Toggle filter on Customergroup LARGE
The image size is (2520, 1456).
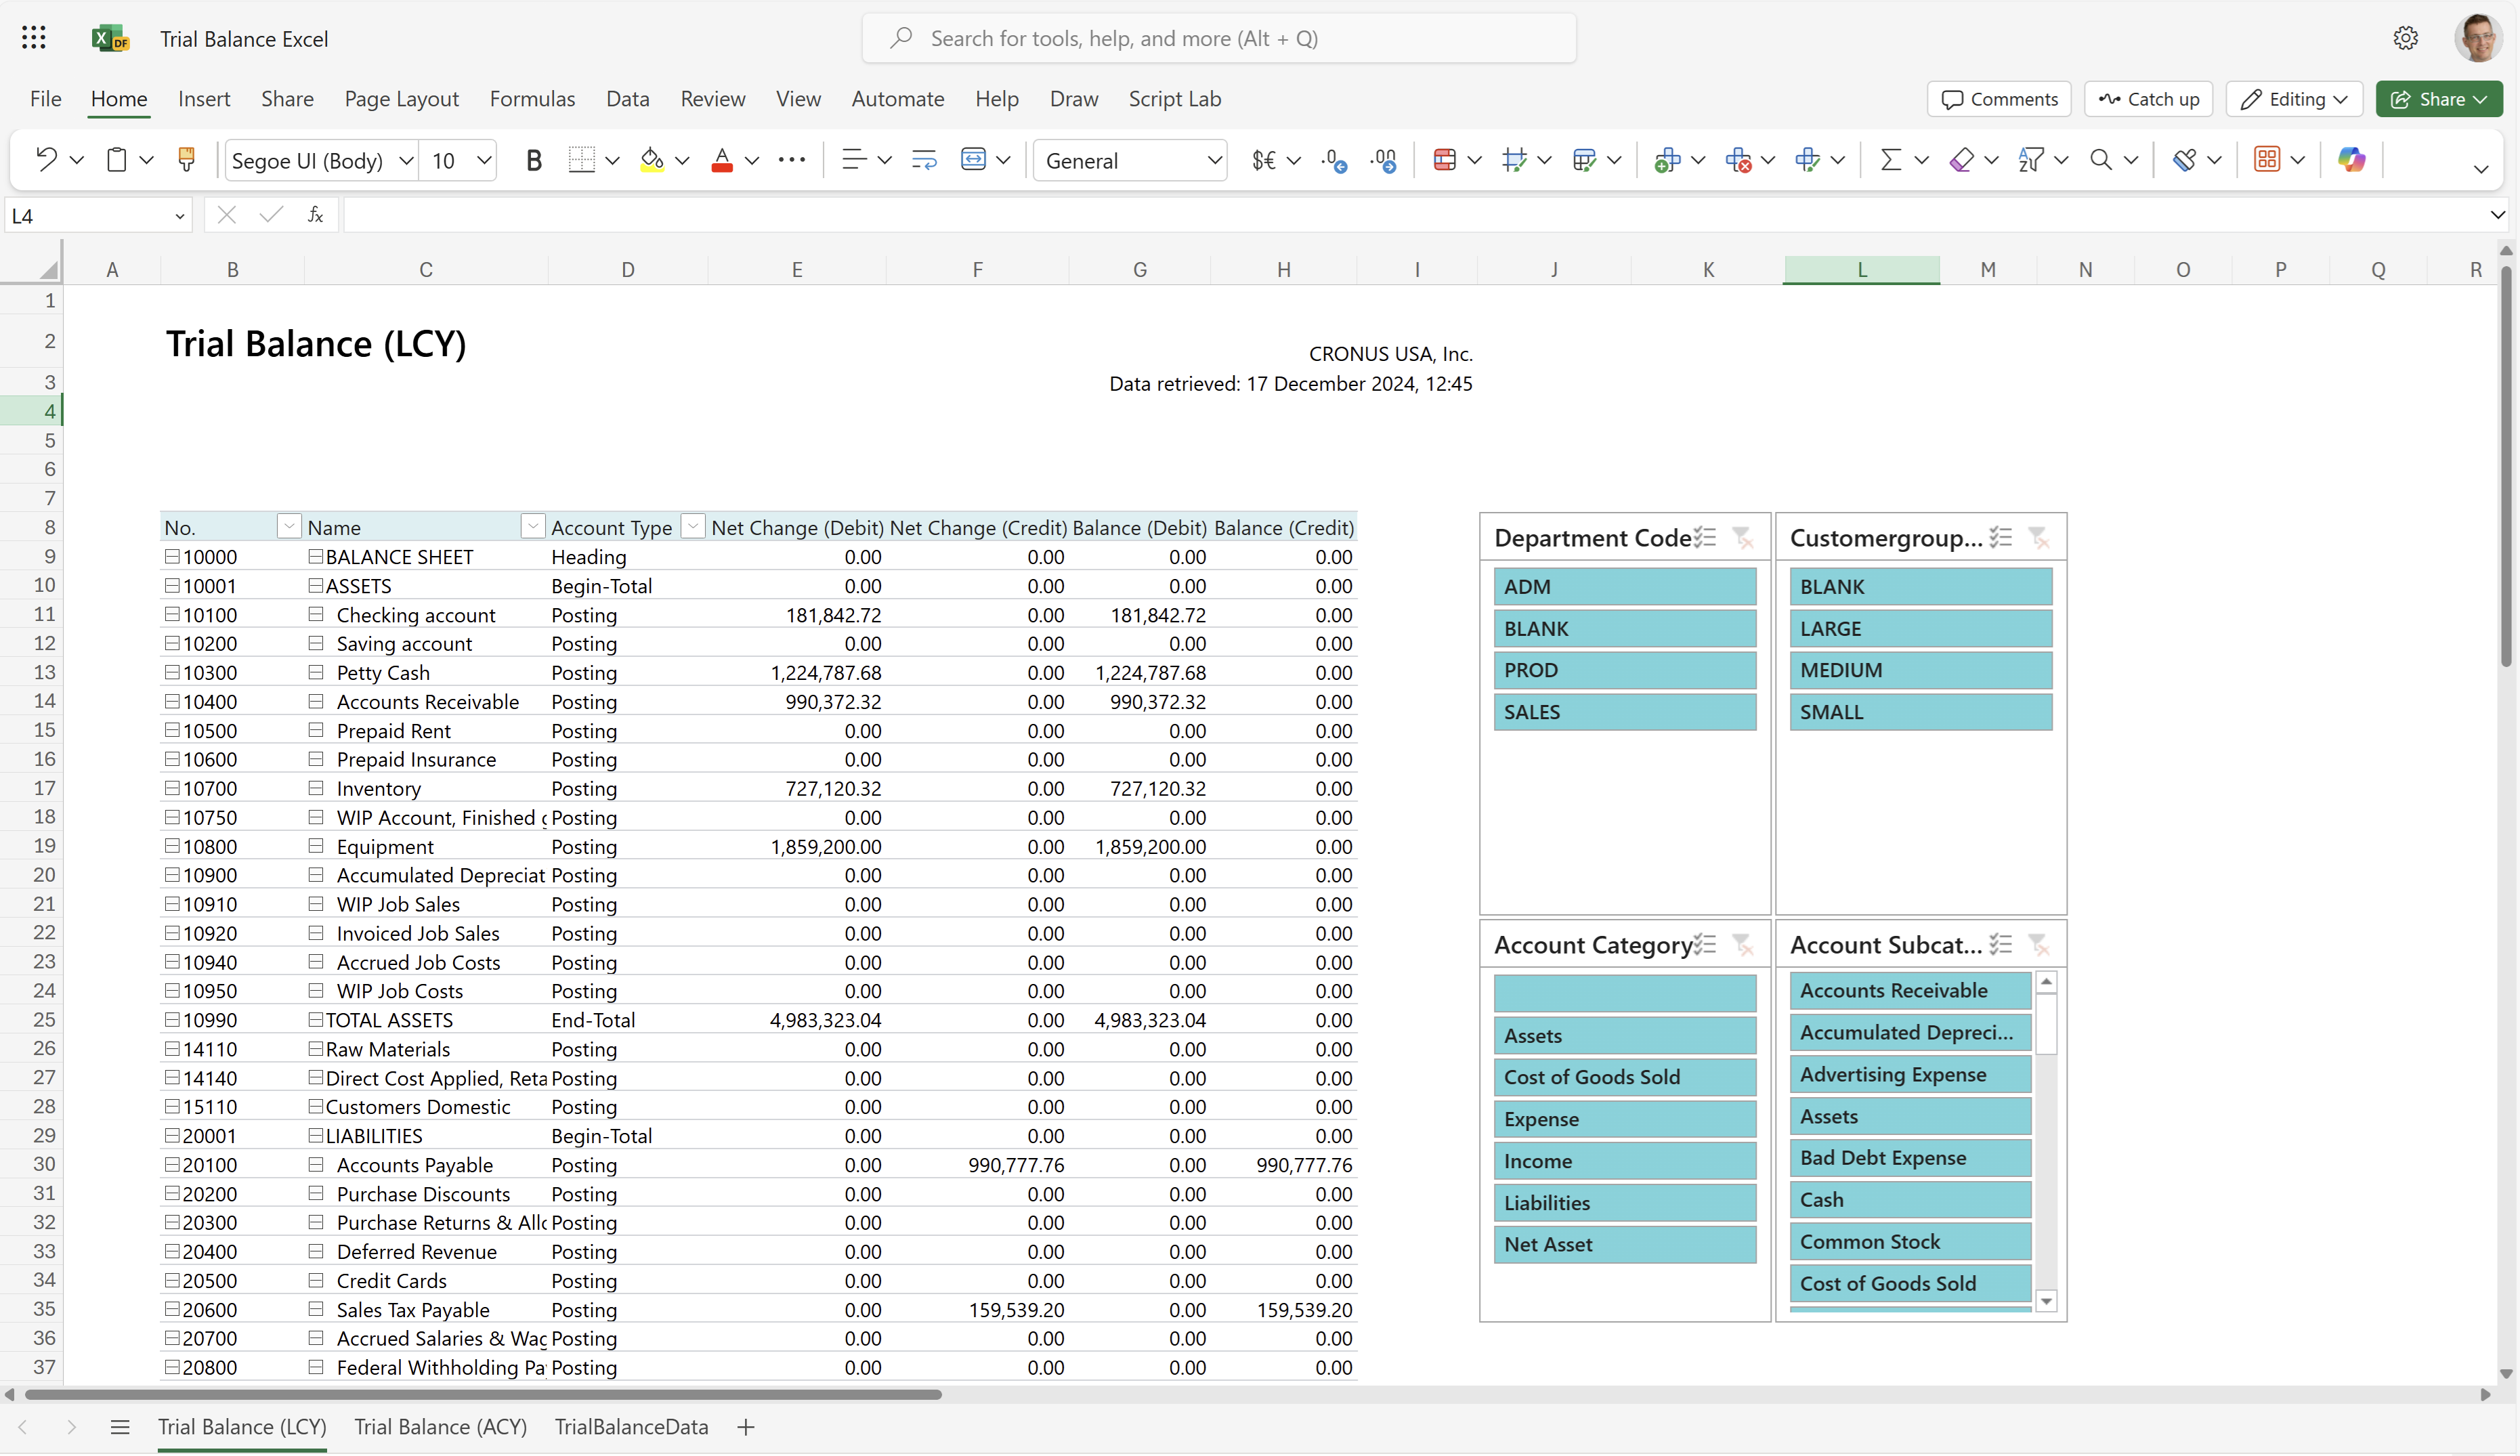pos(1921,628)
